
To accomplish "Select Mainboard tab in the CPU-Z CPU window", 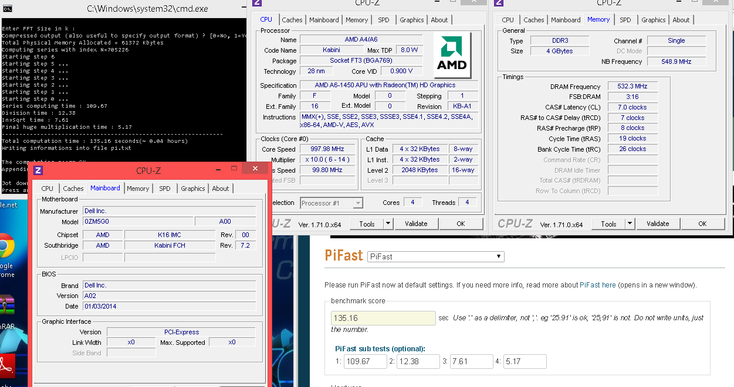I will pos(324,20).
